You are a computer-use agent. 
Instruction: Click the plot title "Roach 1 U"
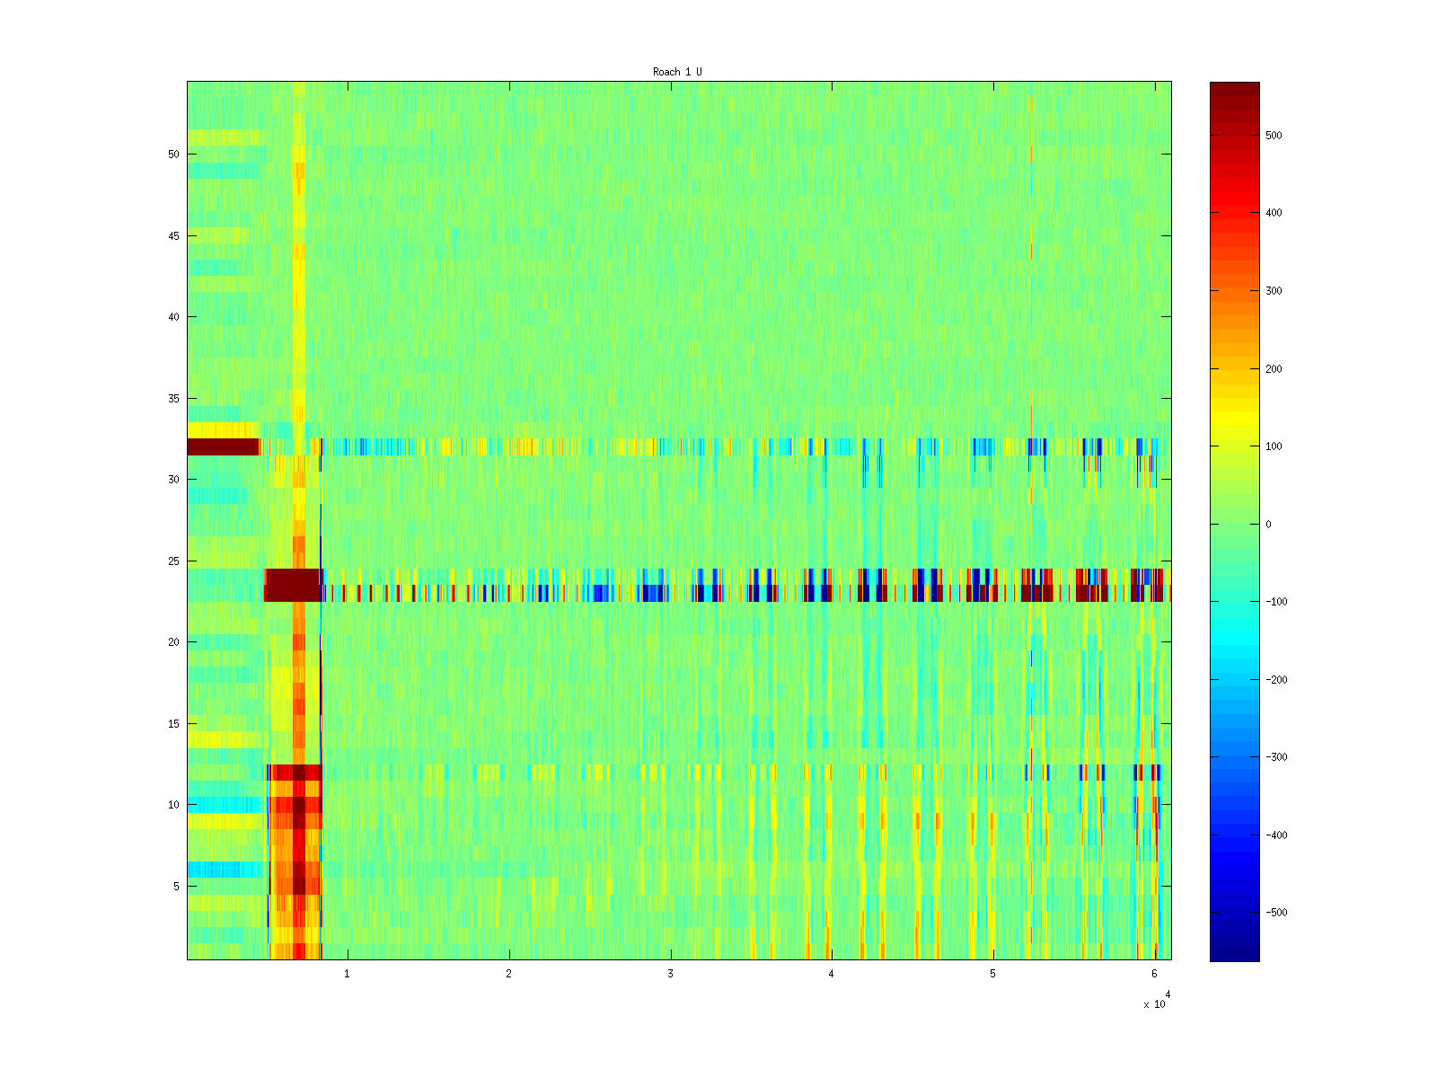pyautogui.click(x=677, y=72)
